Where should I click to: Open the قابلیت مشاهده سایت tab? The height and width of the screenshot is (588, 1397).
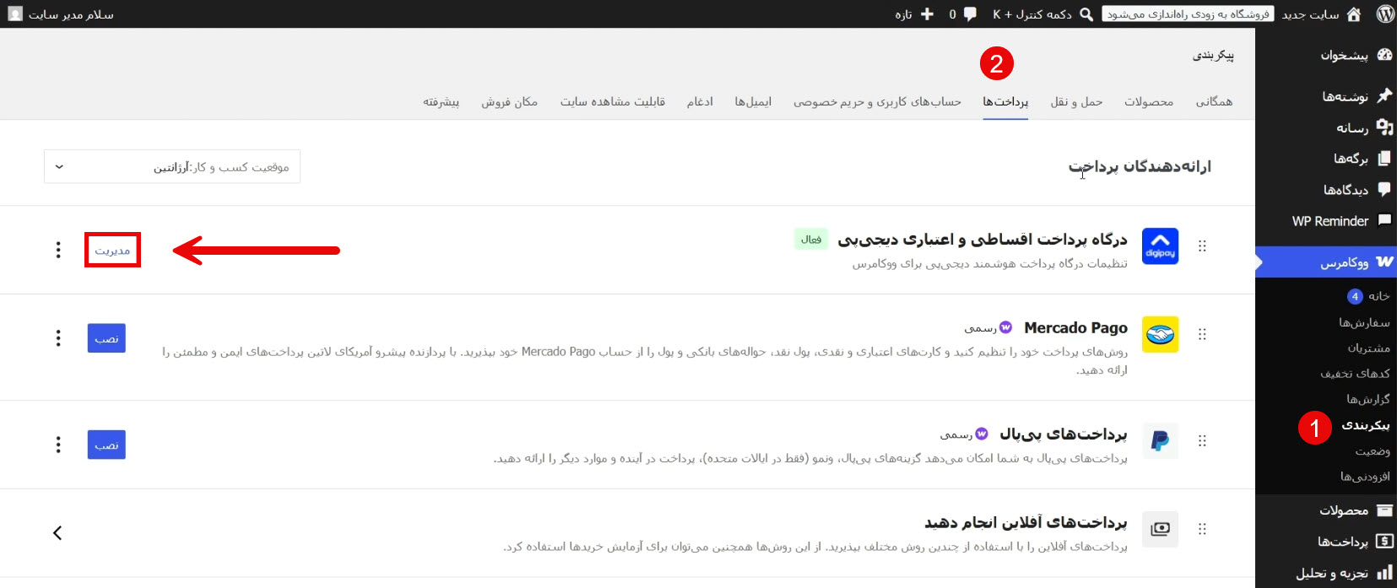click(x=613, y=102)
